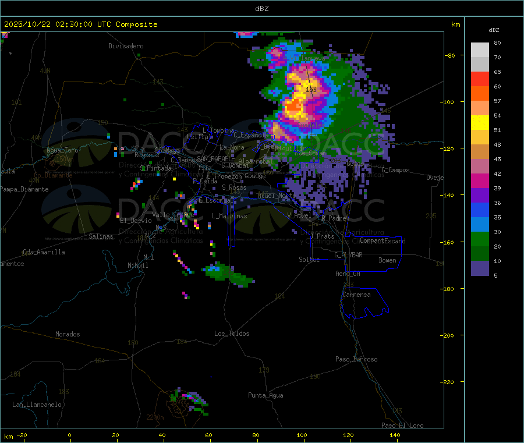Click the '100' tick on the bottom km axis
The image size is (524, 443).
pos(302,435)
